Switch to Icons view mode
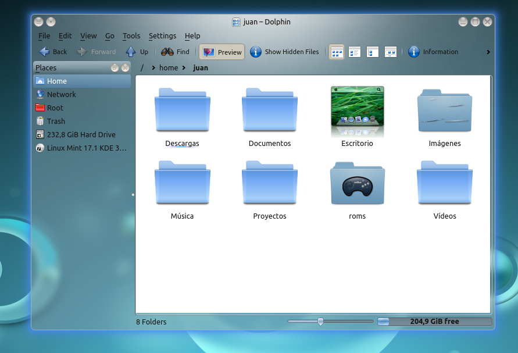Image resolution: width=518 pixels, height=353 pixels. coord(337,52)
